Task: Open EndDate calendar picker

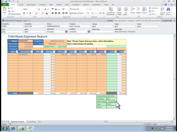Action: pos(89,32)
